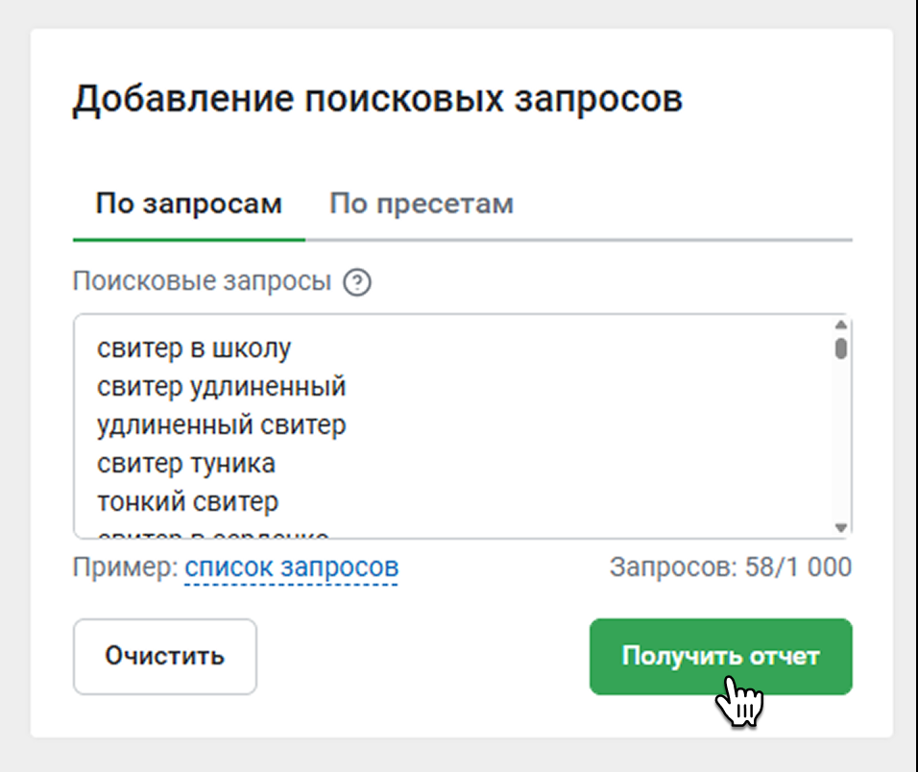The image size is (918, 772).
Task: Click the Поисковые запросы field label
Action: click(202, 282)
